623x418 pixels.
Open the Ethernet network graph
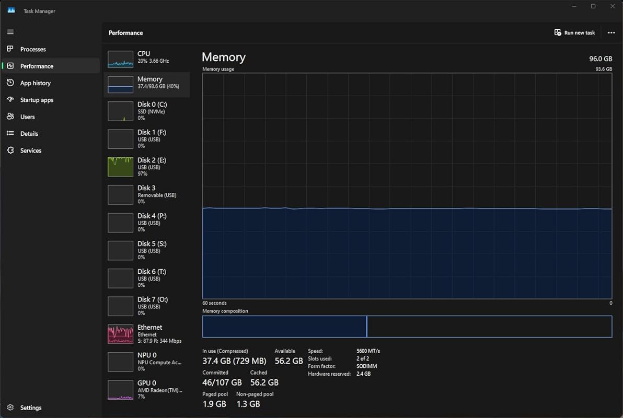pyautogui.click(x=121, y=334)
